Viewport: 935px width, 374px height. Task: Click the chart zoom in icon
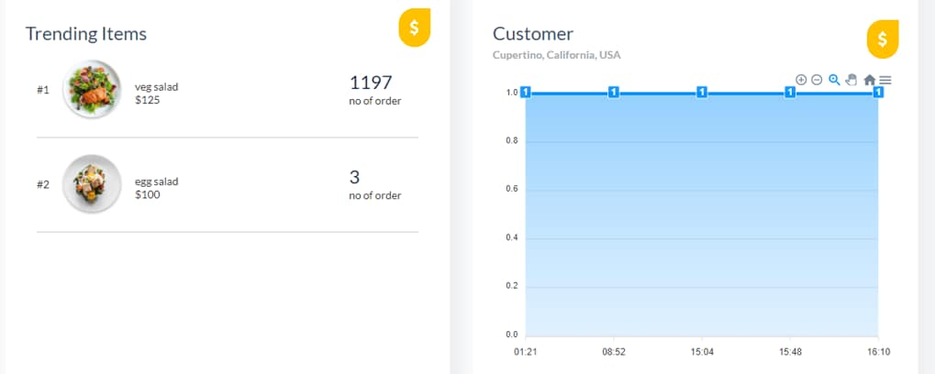click(x=801, y=80)
